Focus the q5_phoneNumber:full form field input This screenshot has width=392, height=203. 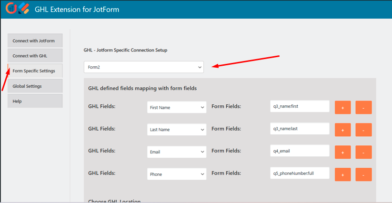pos(299,173)
